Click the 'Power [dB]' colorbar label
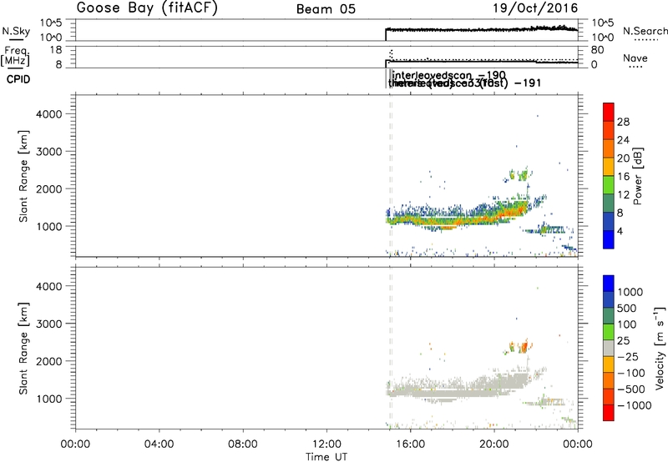 637,176
